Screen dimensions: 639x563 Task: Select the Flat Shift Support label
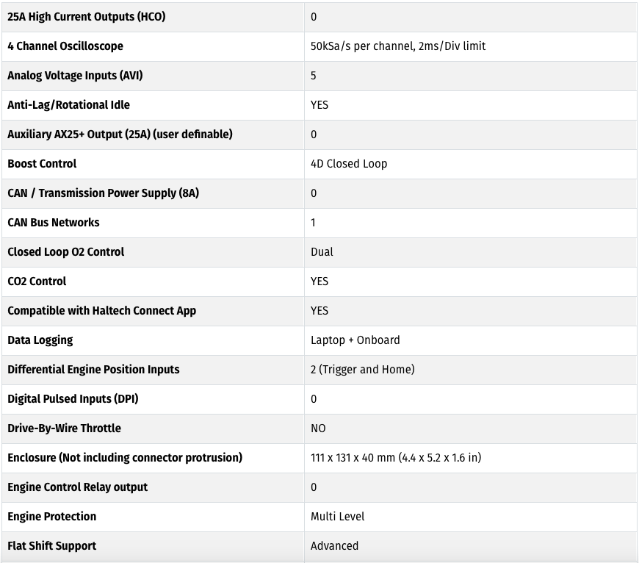[51, 545]
